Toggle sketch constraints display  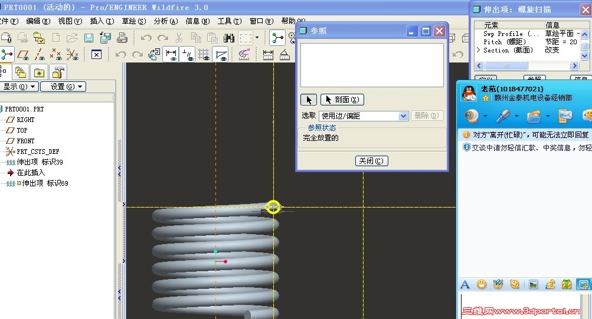[187, 55]
